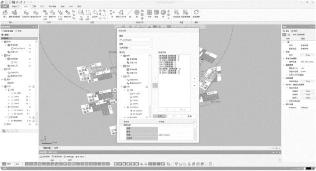Viewport: 316px width, 171px height.
Task: Switch to the Tools ribbon tab
Action: click(x=34, y=7)
